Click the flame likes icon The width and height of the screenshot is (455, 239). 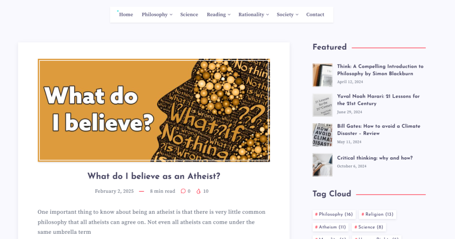pyautogui.click(x=198, y=191)
